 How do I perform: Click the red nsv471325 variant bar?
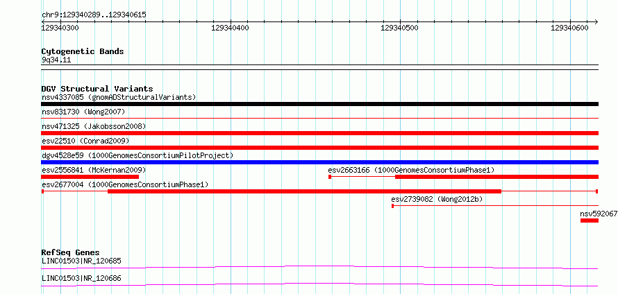[319, 133]
